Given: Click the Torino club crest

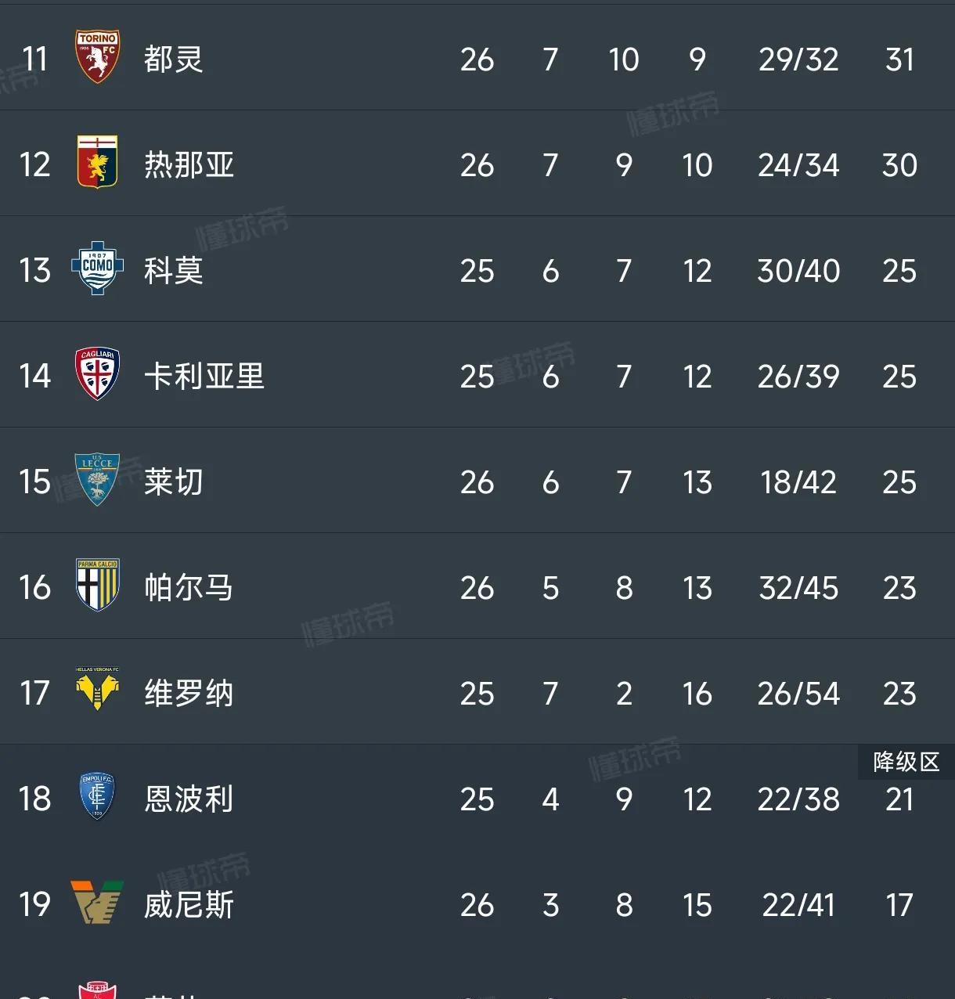Looking at the screenshot, I should pos(97,58).
